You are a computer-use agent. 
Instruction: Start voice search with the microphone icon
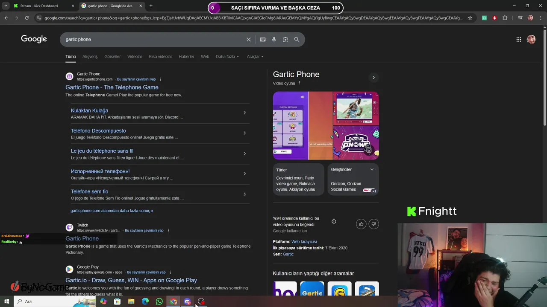[x=274, y=39]
